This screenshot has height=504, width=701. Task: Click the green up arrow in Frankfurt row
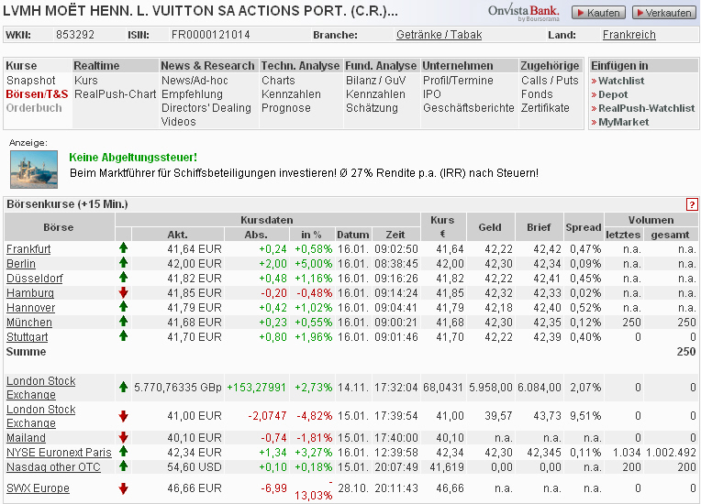(x=123, y=248)
